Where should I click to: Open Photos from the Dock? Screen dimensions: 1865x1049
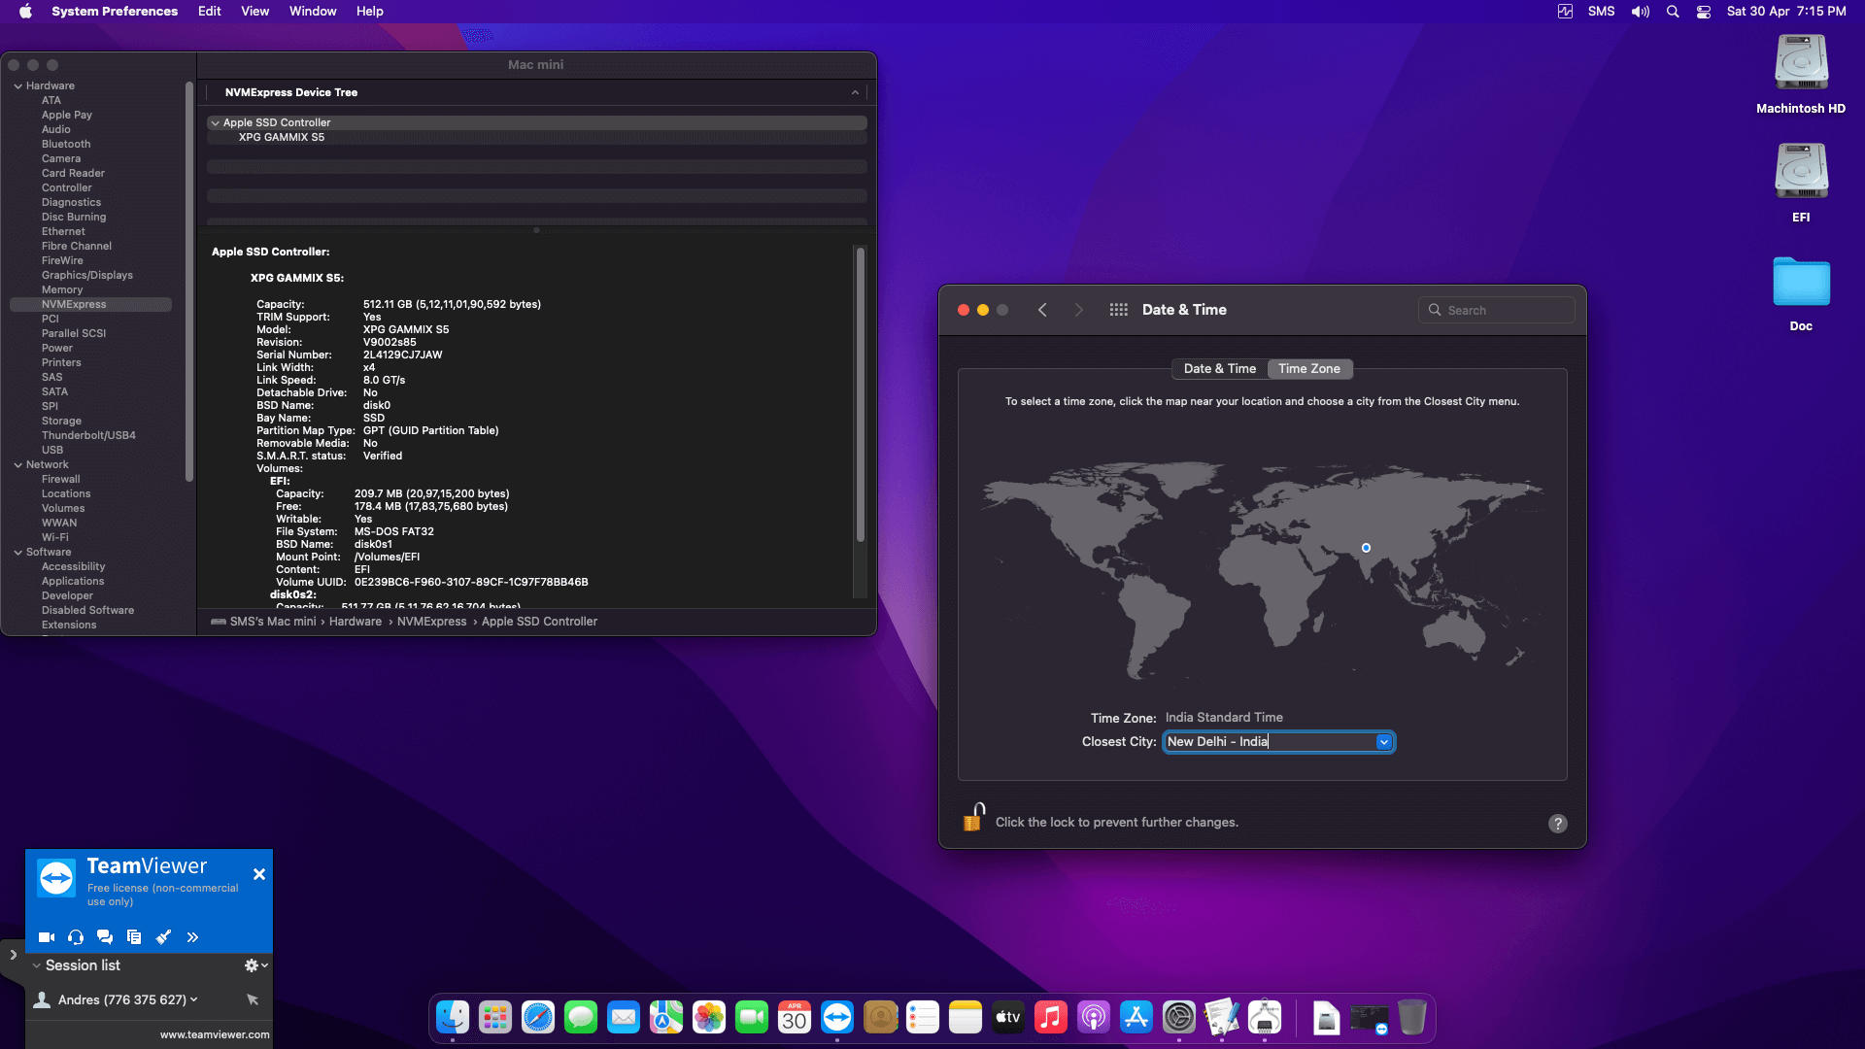click(709, 1017)
